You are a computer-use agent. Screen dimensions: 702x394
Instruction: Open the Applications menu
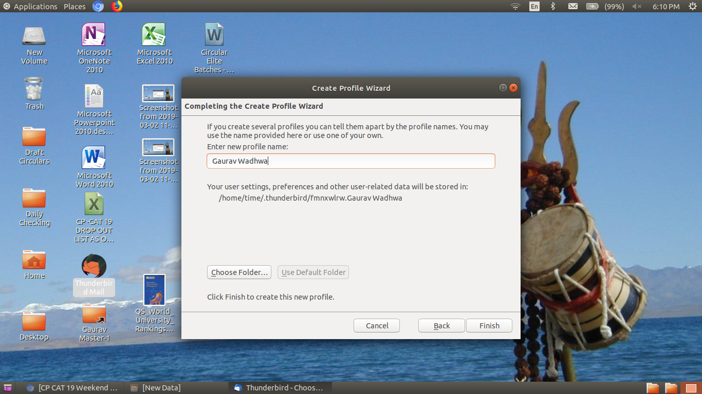(30, 7)
